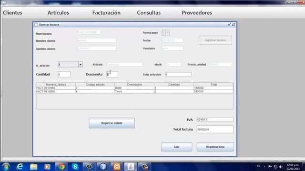Open the Clientes menu
This screenshot has width=305, height=171.
(x=13, y=13)
